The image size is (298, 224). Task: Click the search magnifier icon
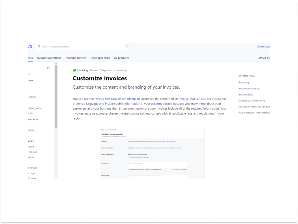[39, 46]
